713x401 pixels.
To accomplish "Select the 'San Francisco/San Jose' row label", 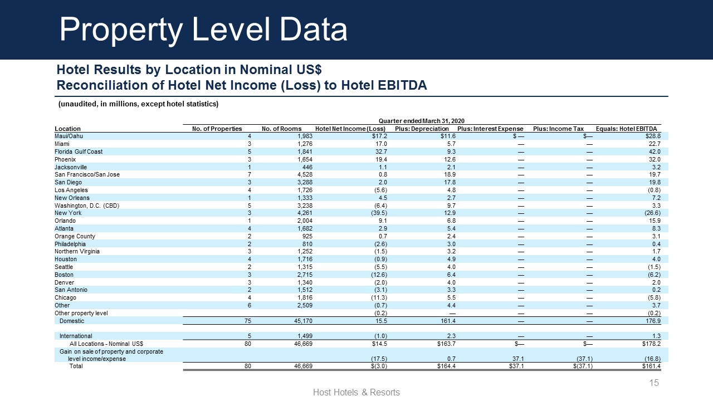I will click(87, 174).
